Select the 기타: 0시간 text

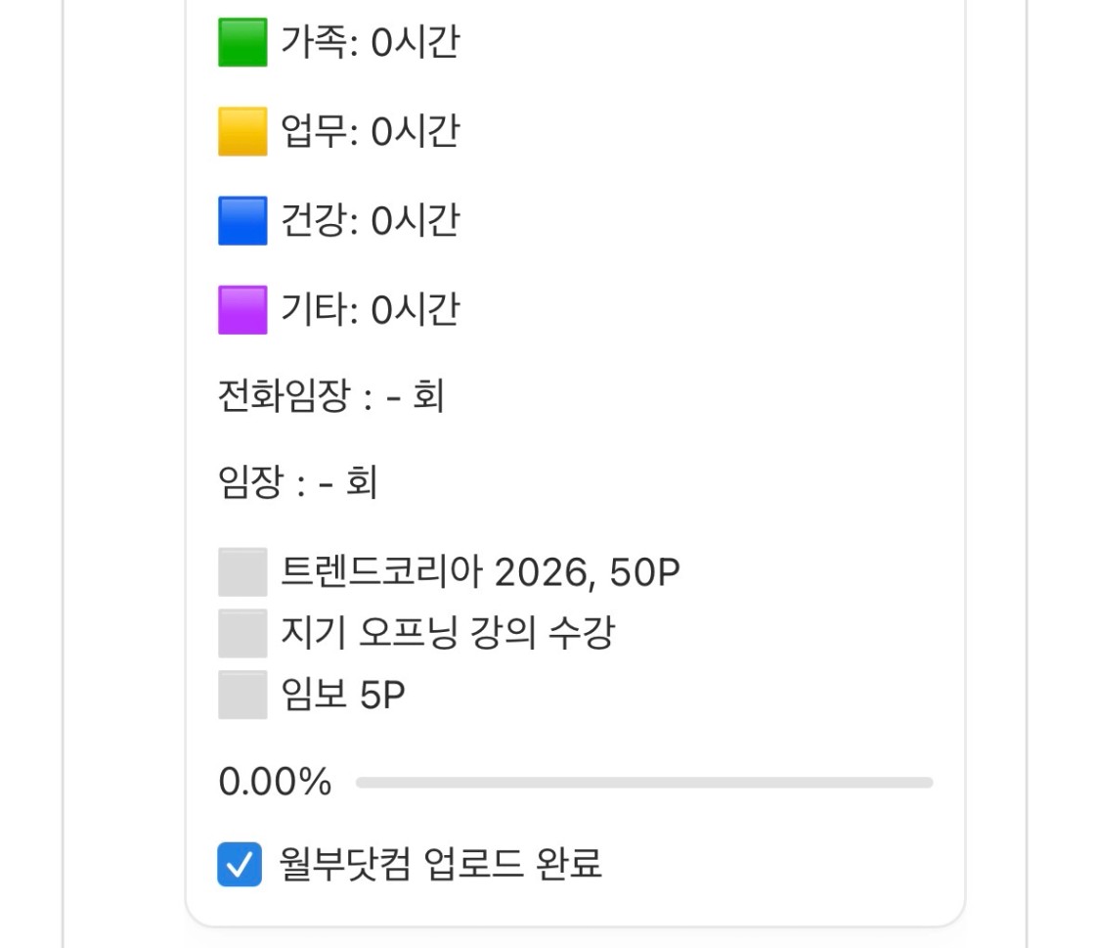370,310
